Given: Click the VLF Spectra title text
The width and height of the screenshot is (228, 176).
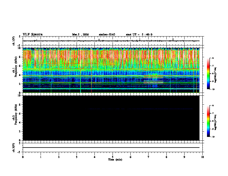Looking at the screenshot, I should [33, 35].
